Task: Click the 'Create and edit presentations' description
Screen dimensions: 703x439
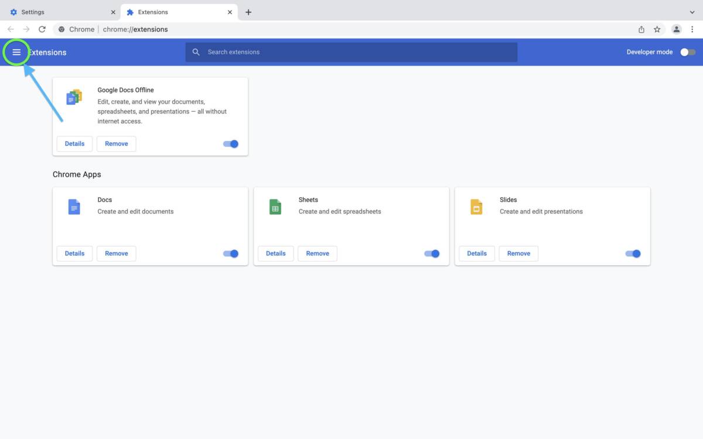Action: [x=541, y=211]
